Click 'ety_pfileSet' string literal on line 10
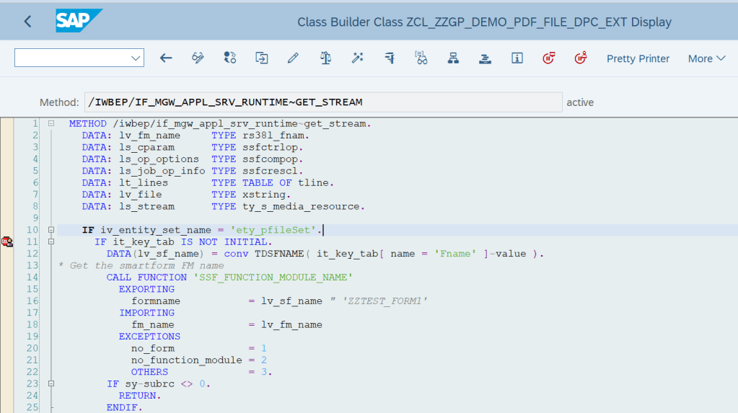 (x=273, y=230)
